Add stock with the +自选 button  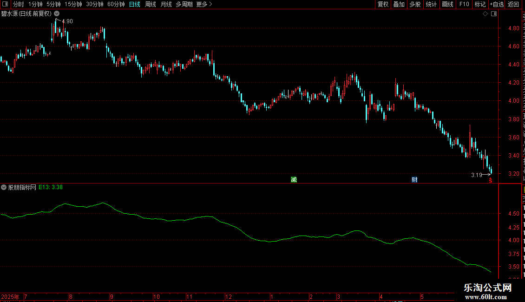497,4
